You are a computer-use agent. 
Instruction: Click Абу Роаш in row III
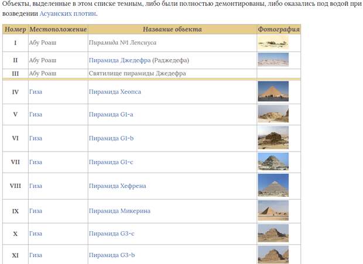[43, 73]
